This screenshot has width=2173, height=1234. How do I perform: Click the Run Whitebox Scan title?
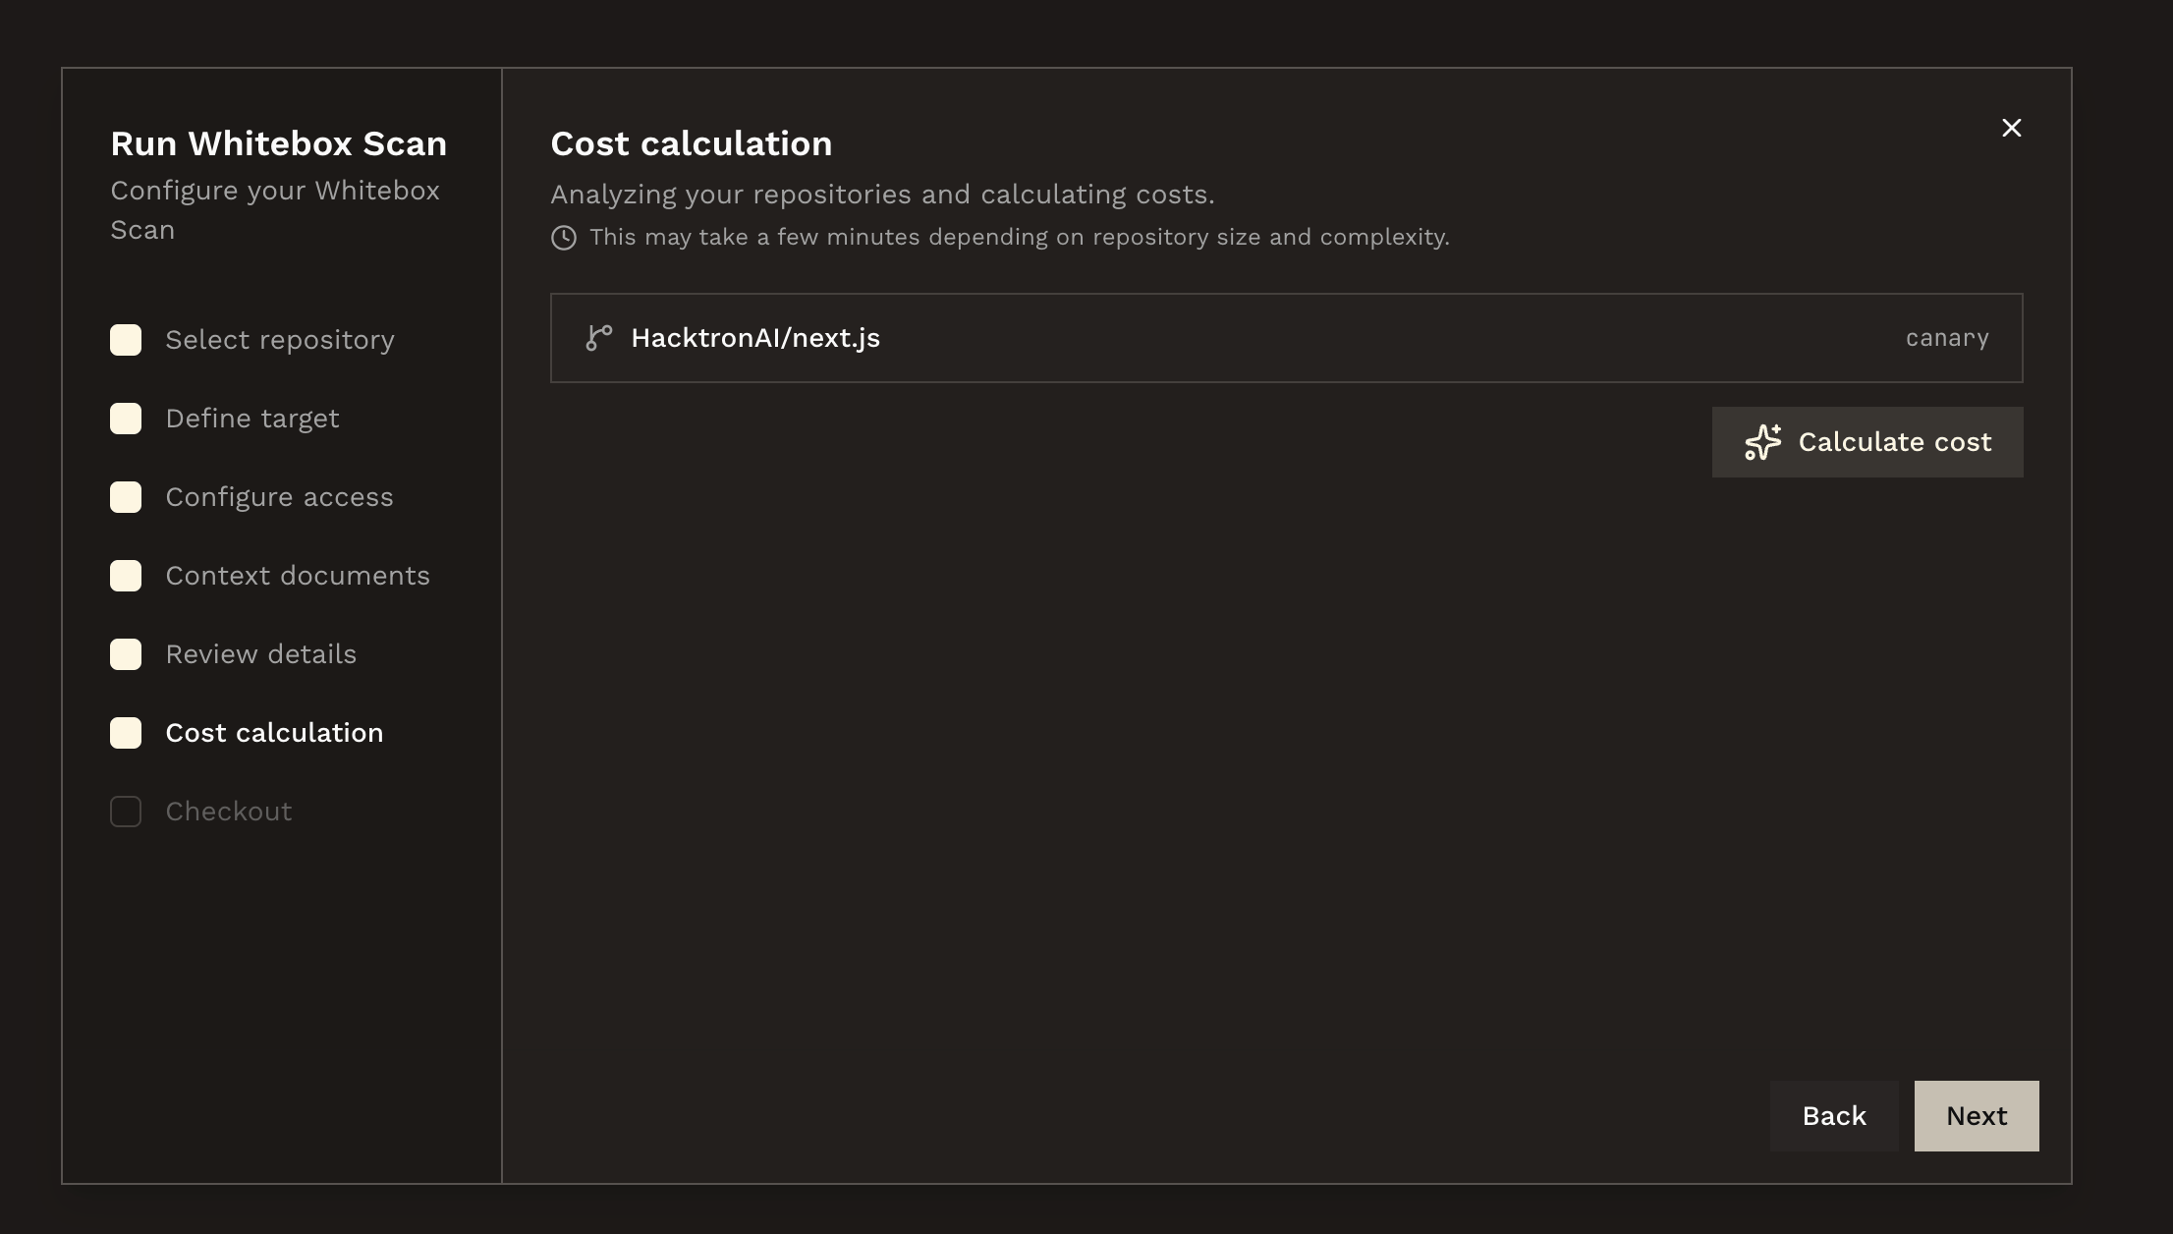tap(279, 143)
